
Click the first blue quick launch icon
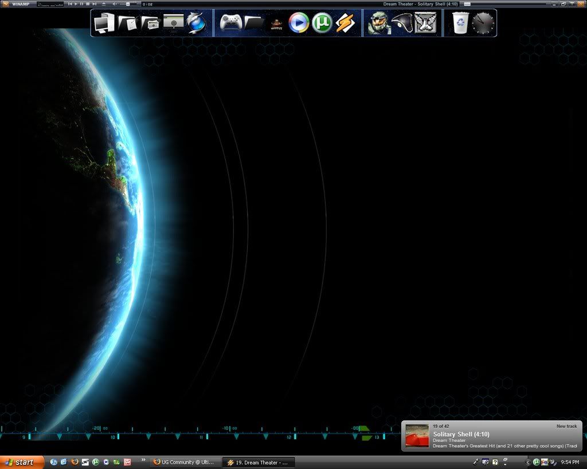[53, 462]
